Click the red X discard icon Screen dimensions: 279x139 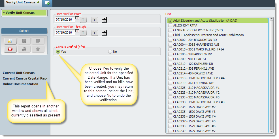[10, 49]
